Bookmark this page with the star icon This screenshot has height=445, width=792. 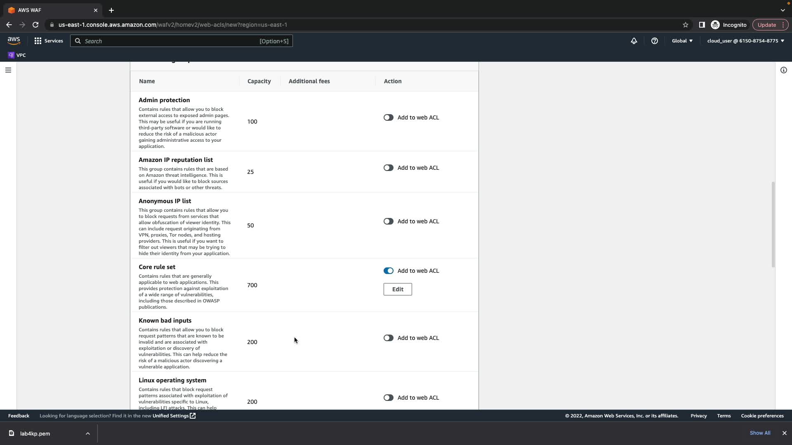(685, 25)
